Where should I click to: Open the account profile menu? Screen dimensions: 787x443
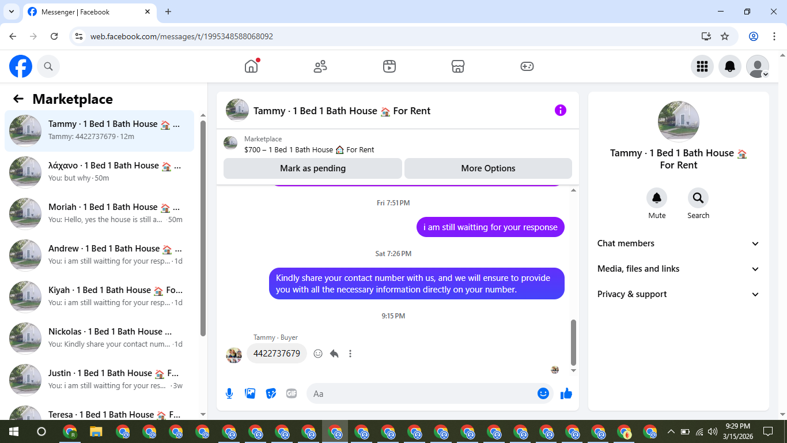click(758, 66)
